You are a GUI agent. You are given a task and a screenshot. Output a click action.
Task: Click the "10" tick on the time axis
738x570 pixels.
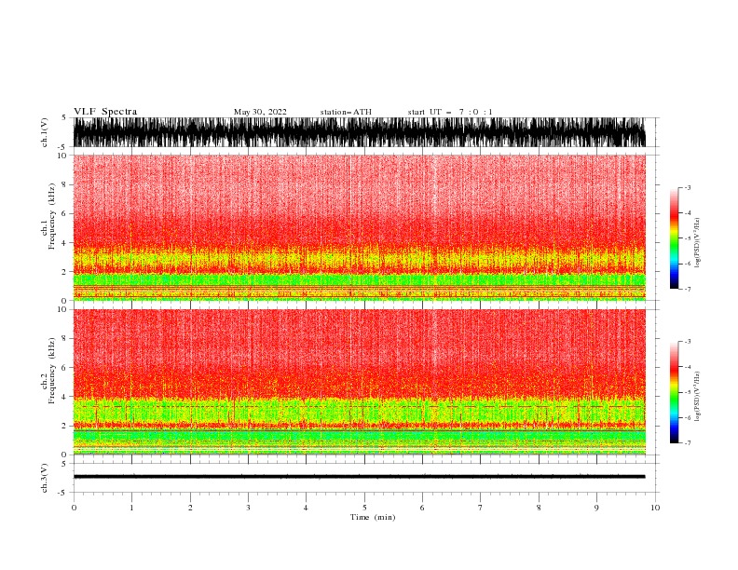(x=655, y=508)
